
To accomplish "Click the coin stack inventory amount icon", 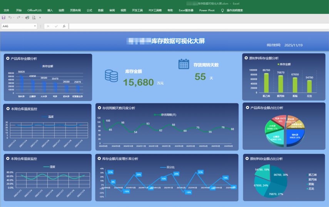I will 111,76.
